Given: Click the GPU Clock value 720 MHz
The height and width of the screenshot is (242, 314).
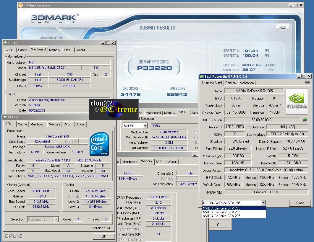Looking at the screenshot, I should (x=234, y=177).
